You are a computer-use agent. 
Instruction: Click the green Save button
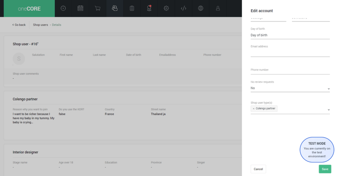click(325, 169)
